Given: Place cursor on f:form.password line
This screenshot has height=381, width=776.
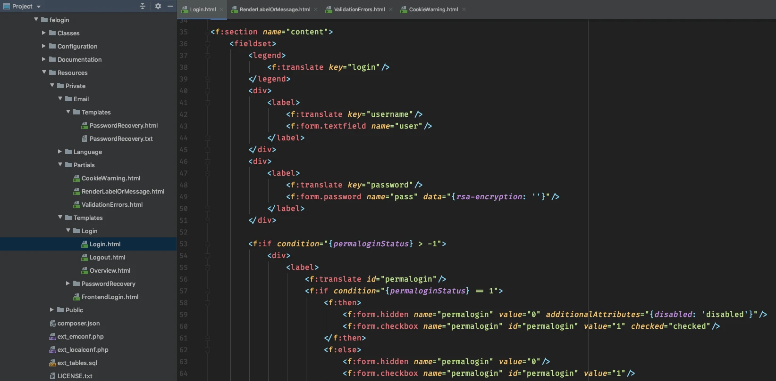Looking at the screenshot, I should 422,197.
